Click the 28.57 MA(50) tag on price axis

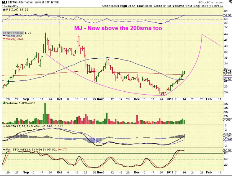point(228,79)
